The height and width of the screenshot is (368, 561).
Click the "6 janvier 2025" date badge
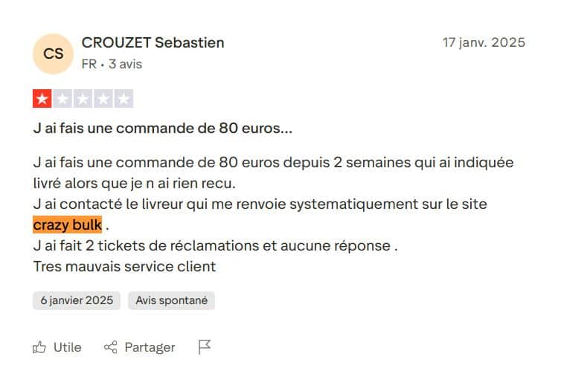[77, 300]
